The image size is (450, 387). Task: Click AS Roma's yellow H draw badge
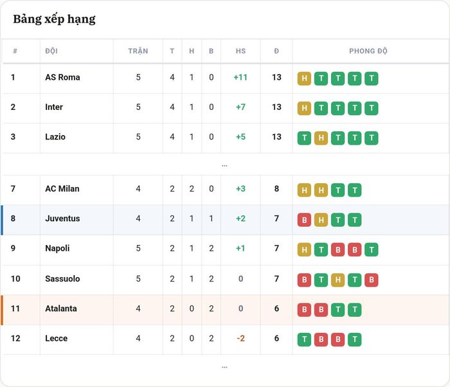coord(304,78)
